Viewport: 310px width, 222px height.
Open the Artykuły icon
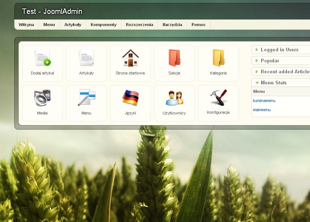86,59
